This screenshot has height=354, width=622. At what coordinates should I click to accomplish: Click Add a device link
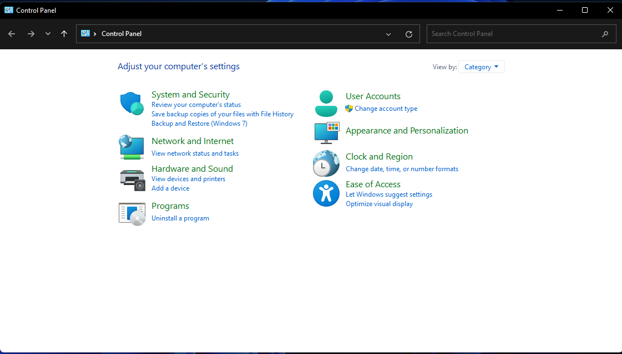[170, 188]
